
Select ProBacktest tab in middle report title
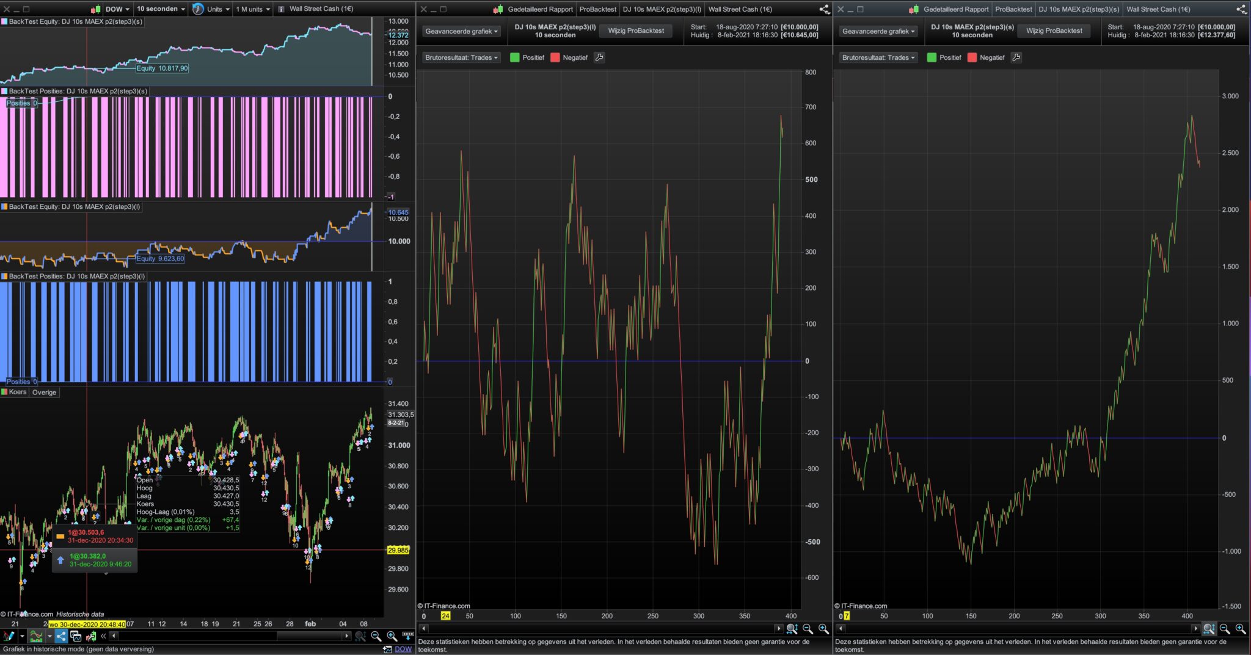(597, 9)
